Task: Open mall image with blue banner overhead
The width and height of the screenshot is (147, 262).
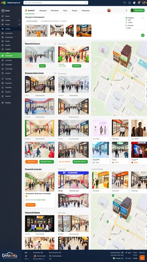Action: 73,180
